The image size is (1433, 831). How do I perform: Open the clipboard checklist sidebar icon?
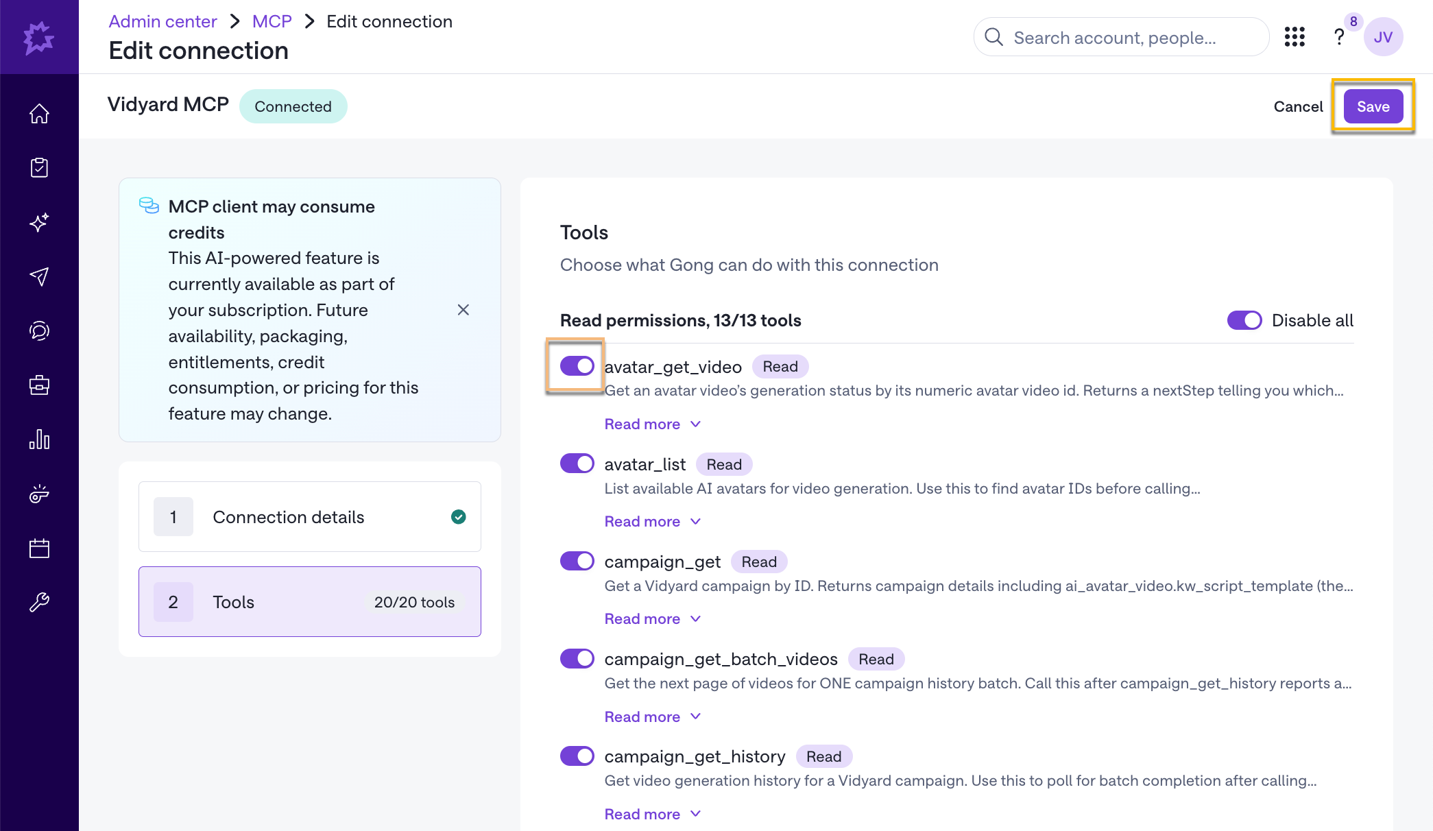click(x=39, y=167)
